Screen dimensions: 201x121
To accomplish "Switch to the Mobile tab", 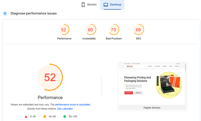I will click(89, 5).
